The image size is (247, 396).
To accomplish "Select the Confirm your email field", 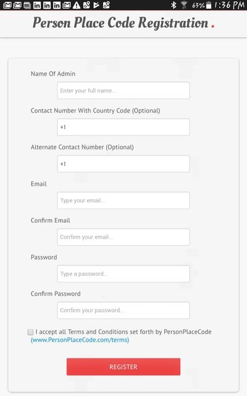I will pos(124,237).
